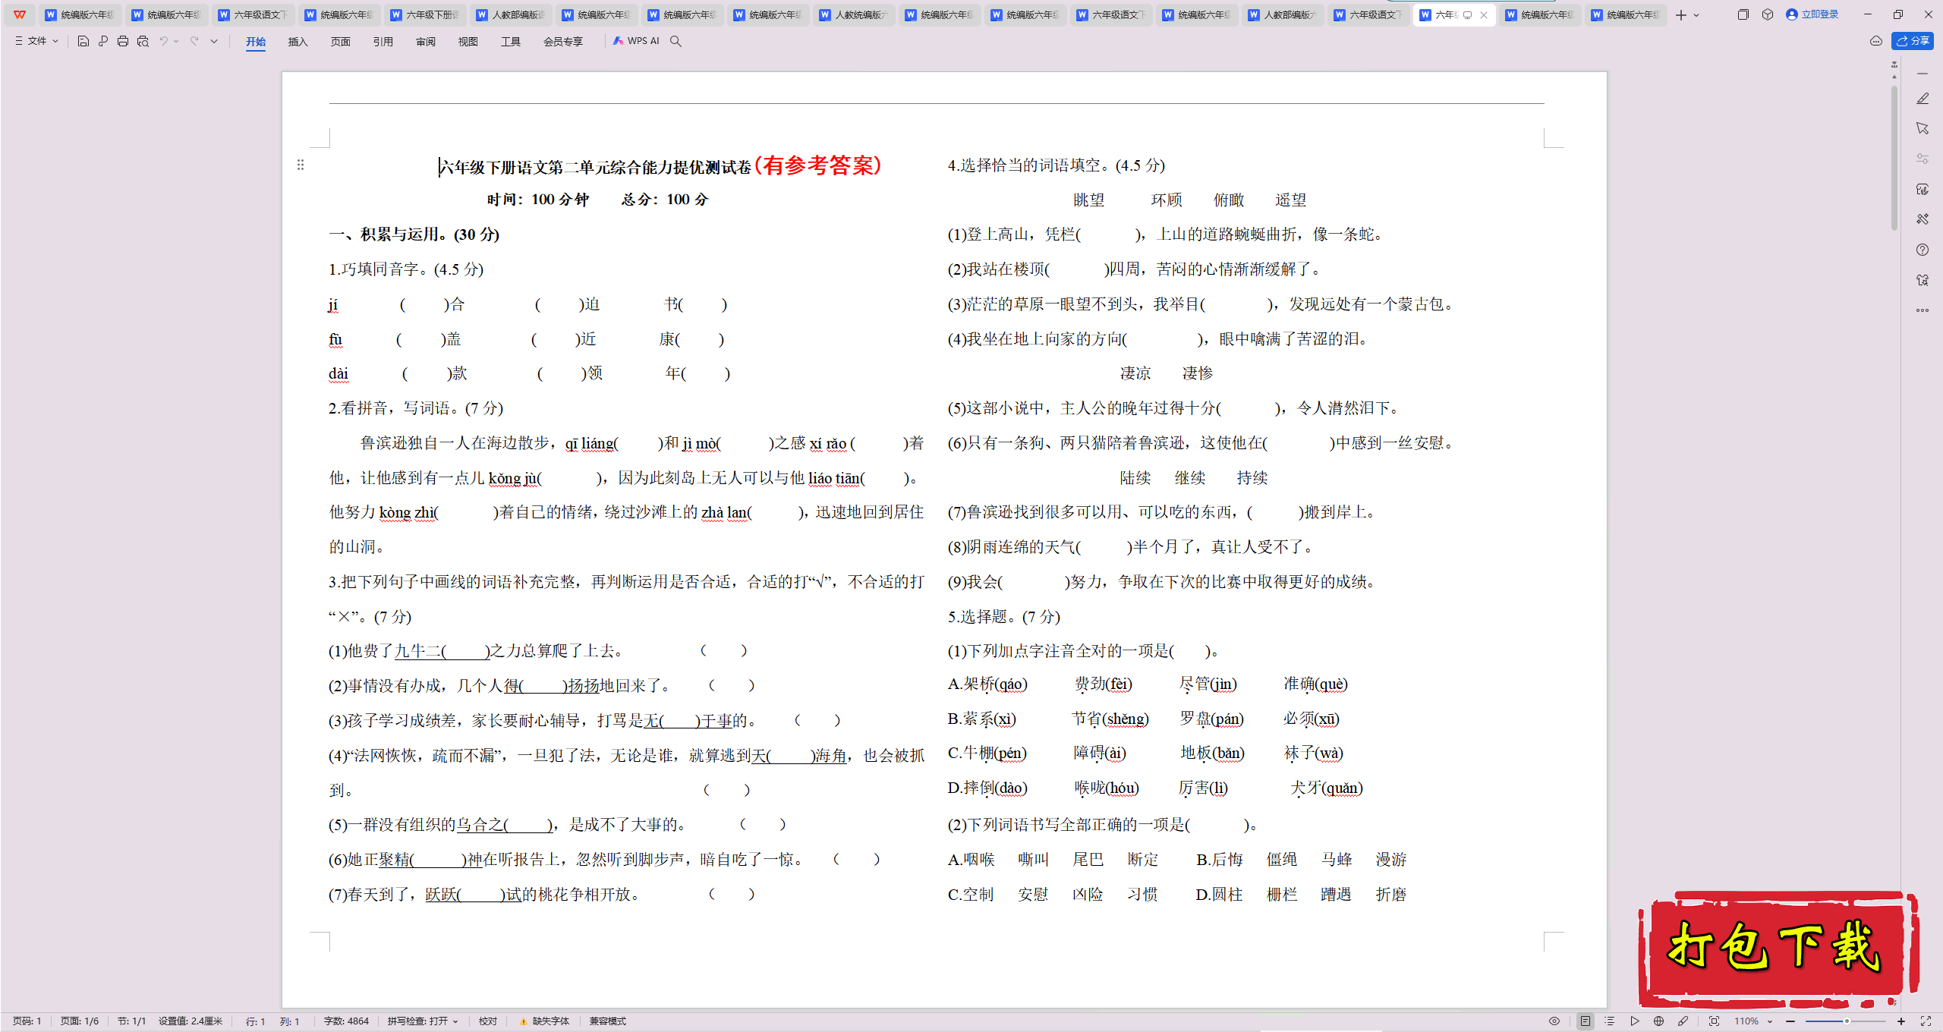Open the 工具 ribbon tab

tap(511, 42)
